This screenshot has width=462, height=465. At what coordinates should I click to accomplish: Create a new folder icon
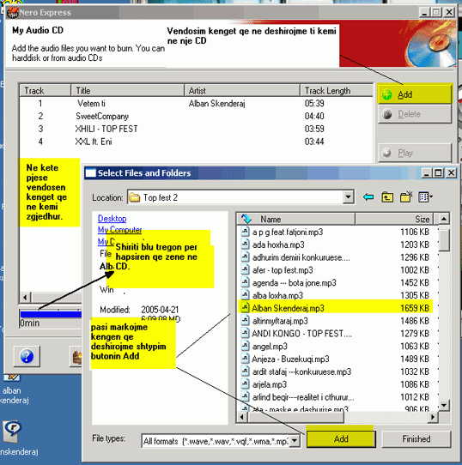406,197
